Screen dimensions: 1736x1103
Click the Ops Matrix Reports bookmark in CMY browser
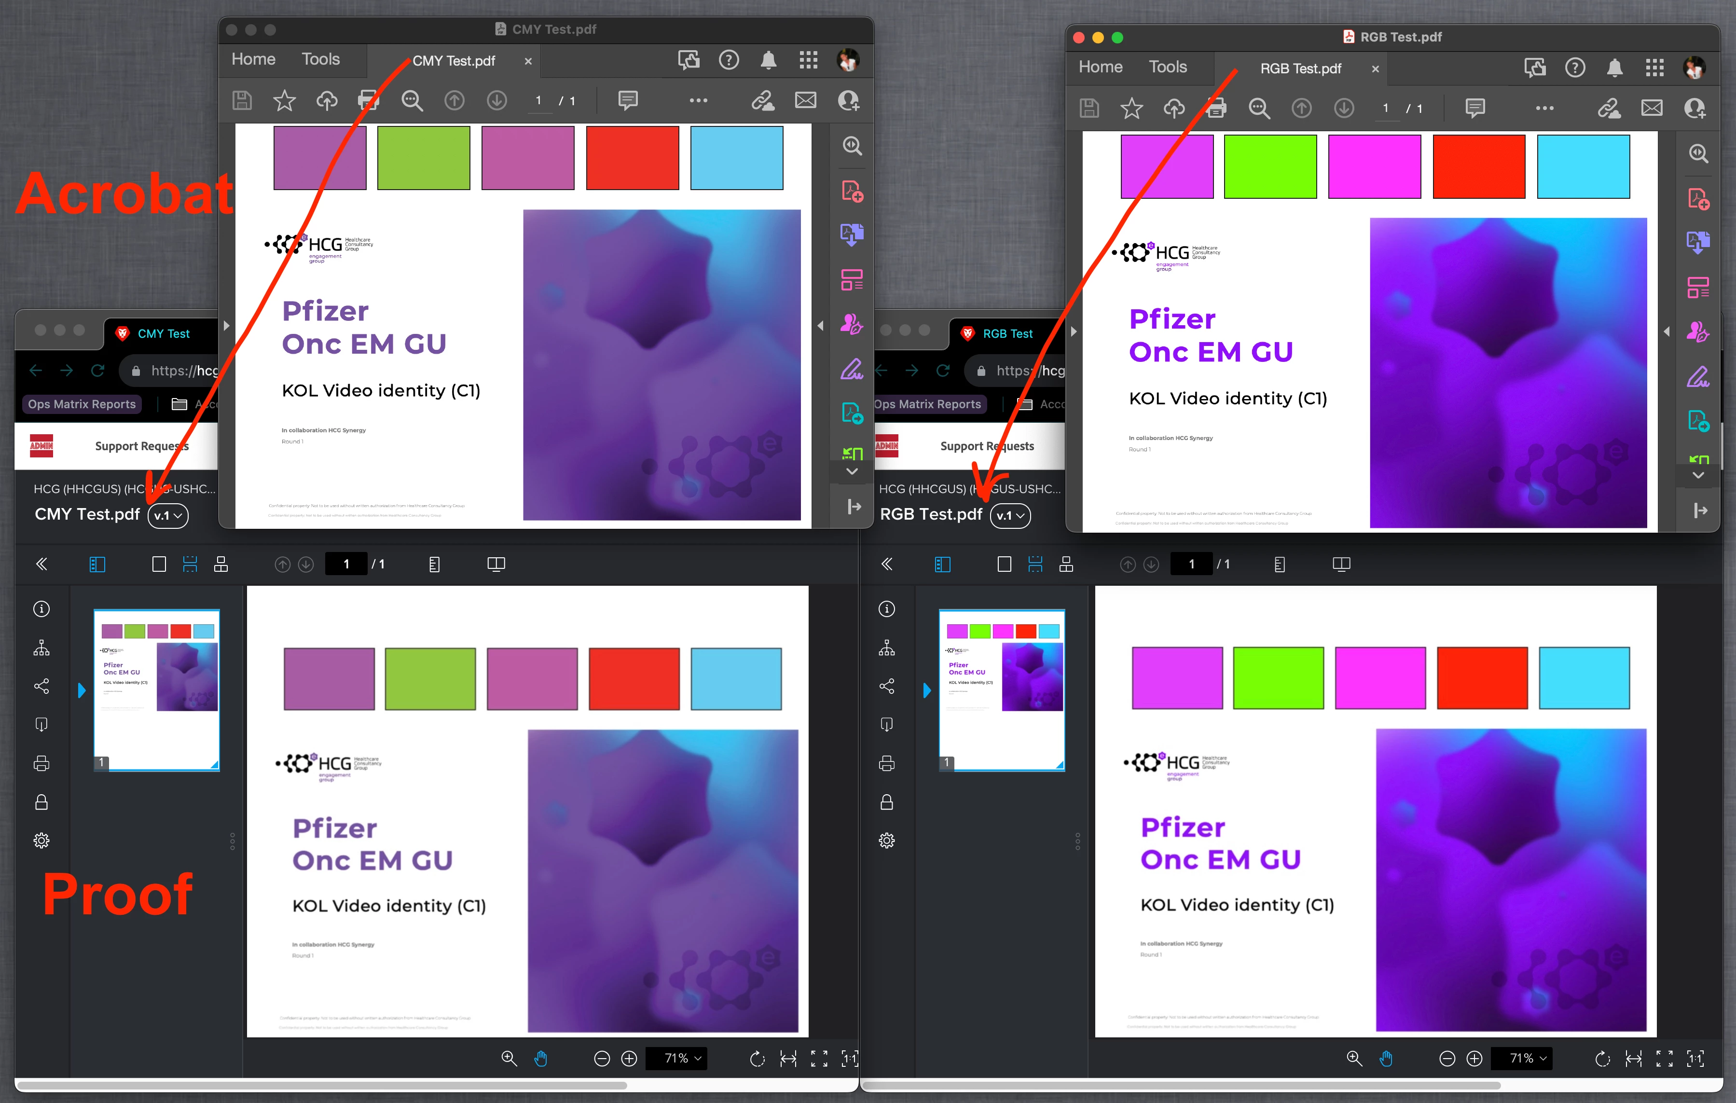(x=82, y=404)
